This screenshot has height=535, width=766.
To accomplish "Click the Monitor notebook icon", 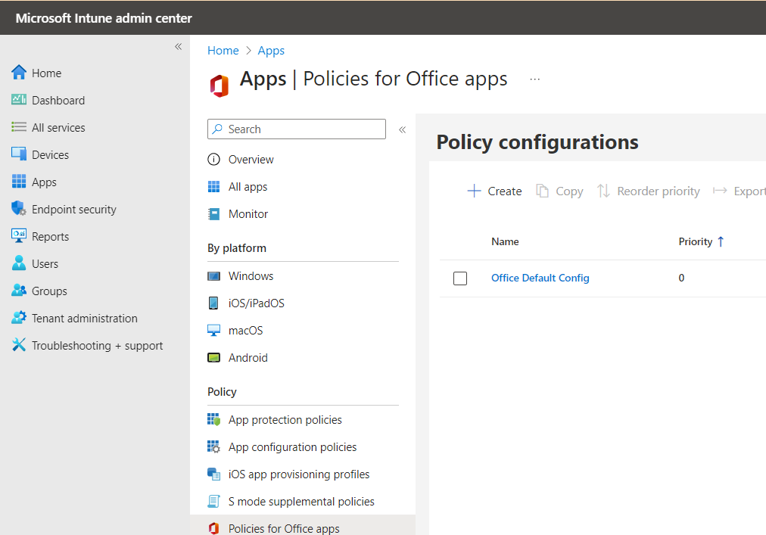I will (x=213, y=214).
